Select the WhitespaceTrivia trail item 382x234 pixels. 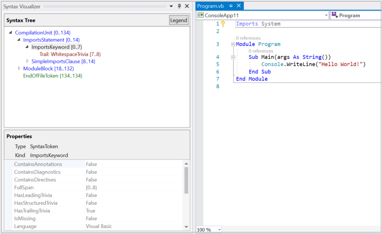coord(70,54)
